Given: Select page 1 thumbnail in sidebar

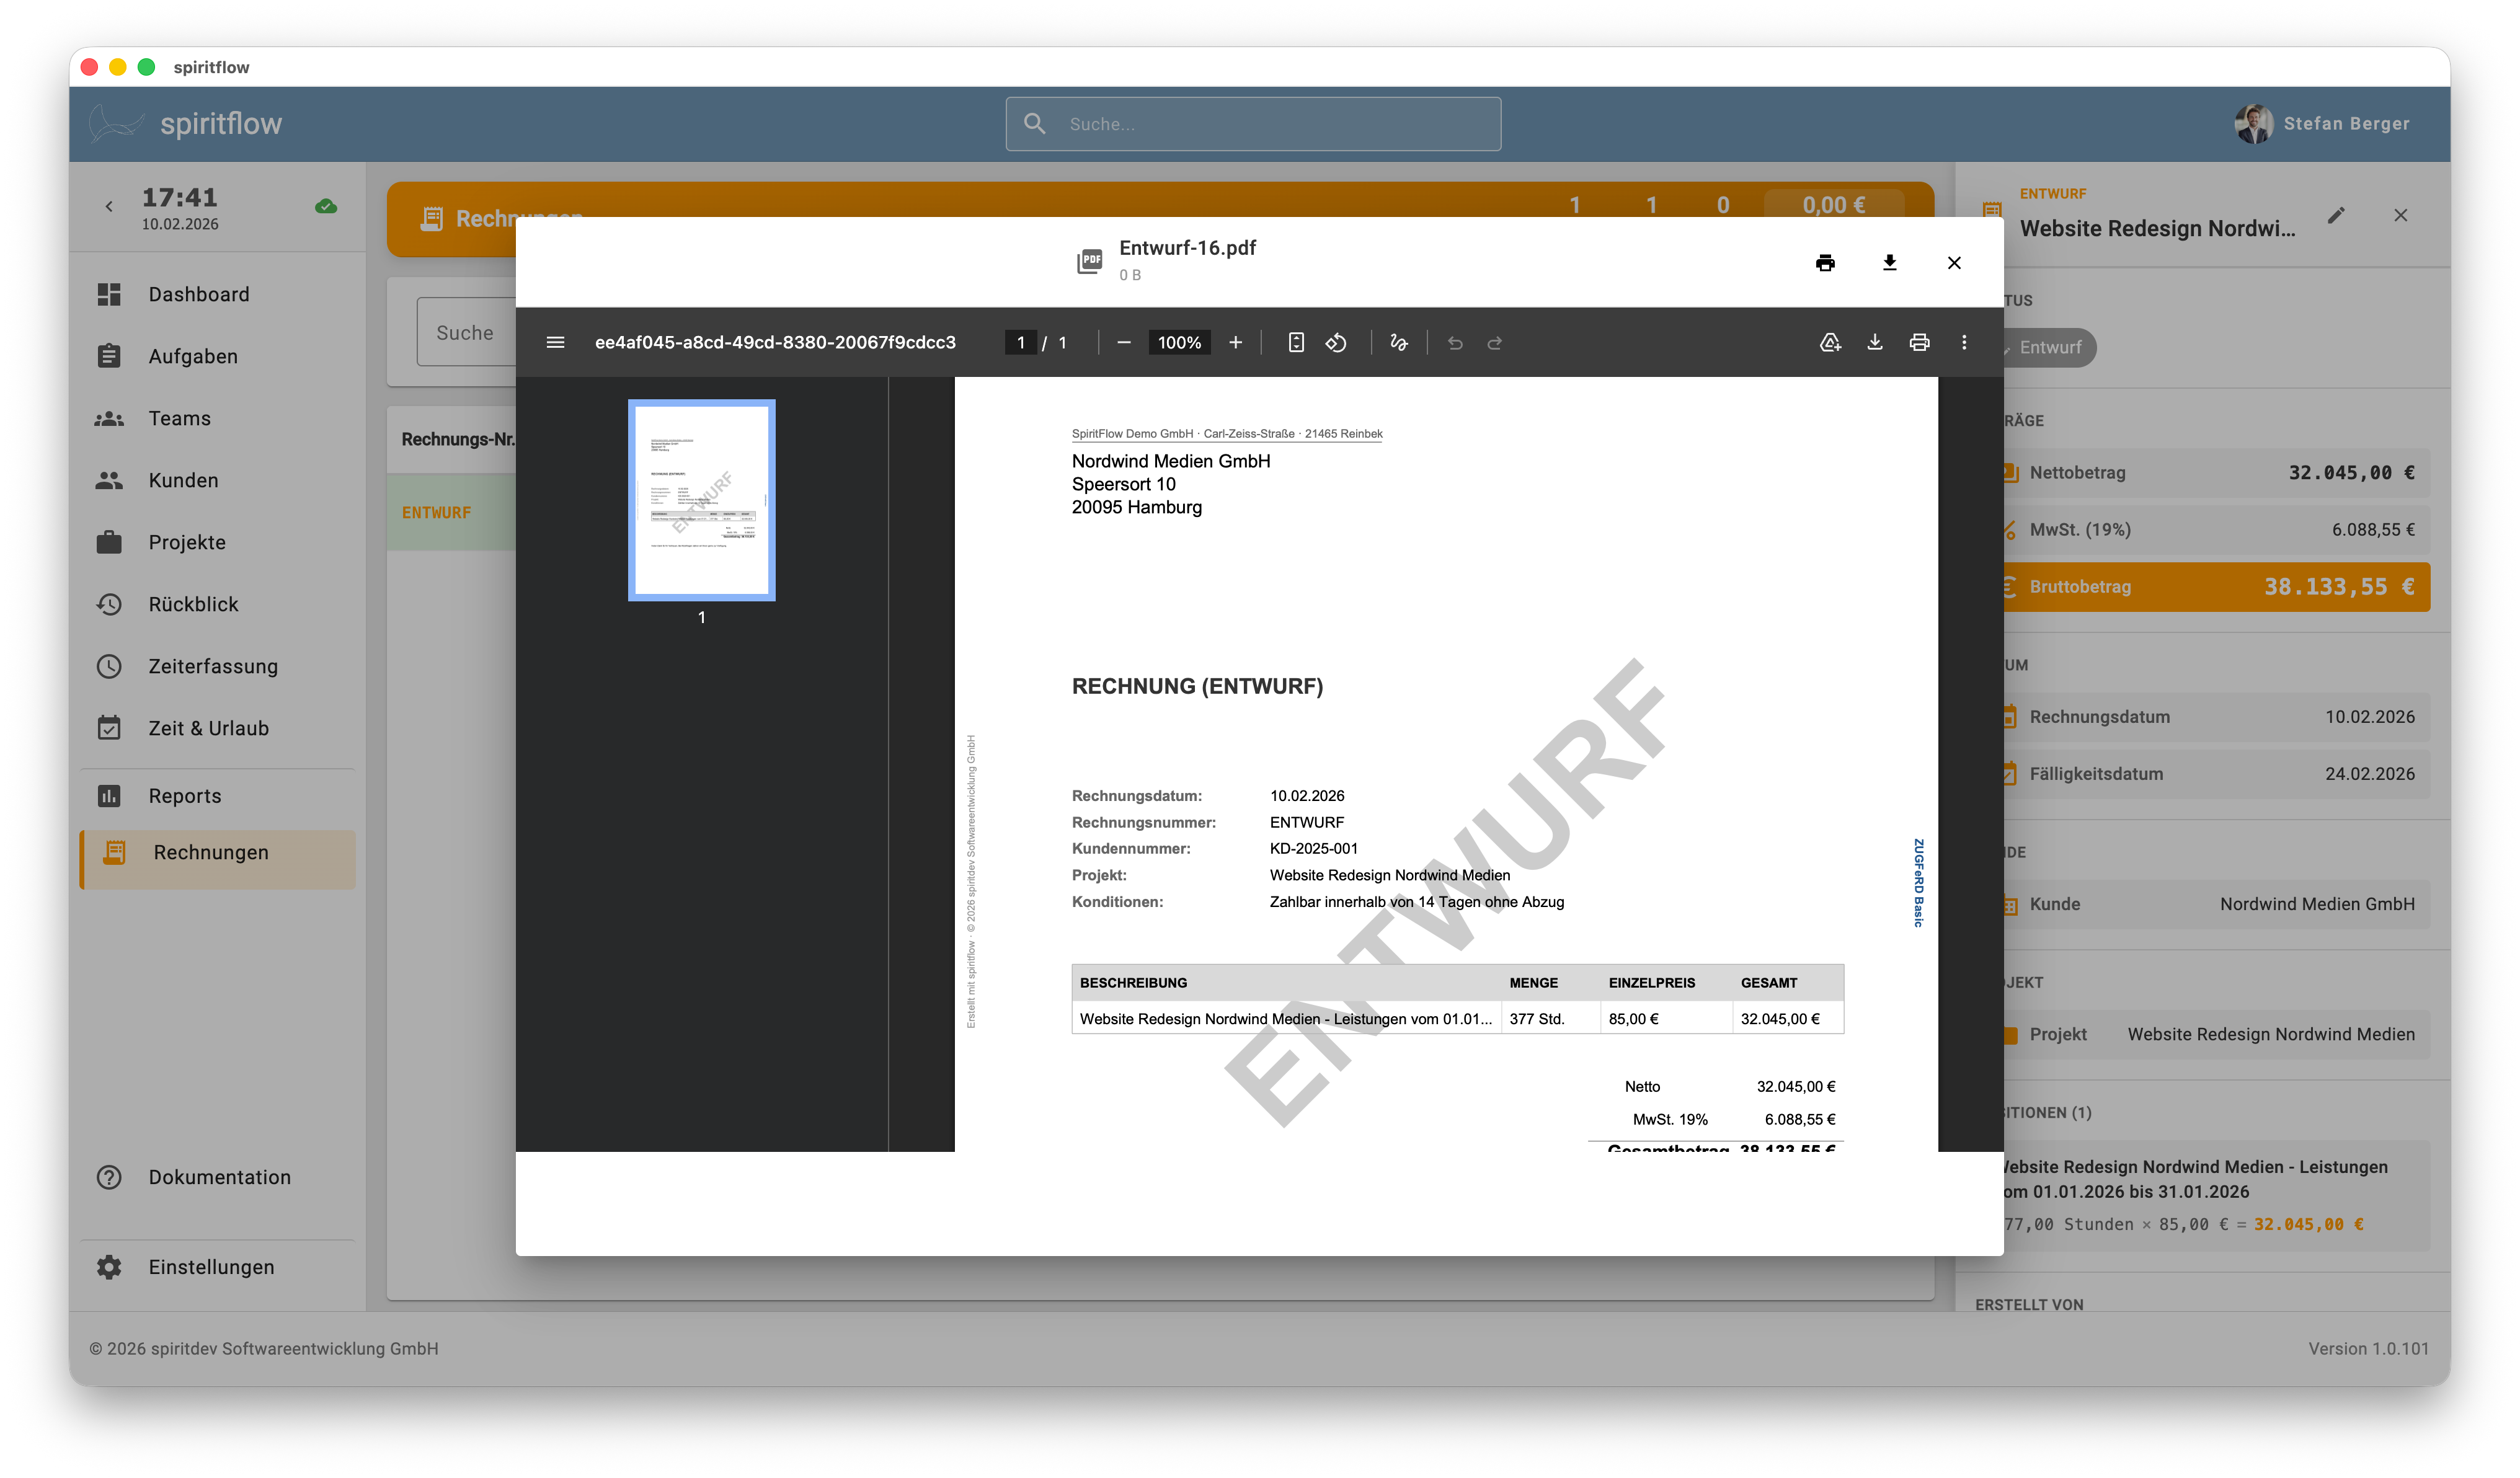Looking at the screenshot, I should point(701,499).
